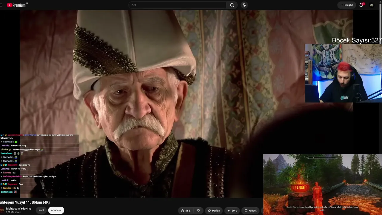This screenshot has width=382, height=215.
Task: Open the account avatar menu
Action: 372,5
